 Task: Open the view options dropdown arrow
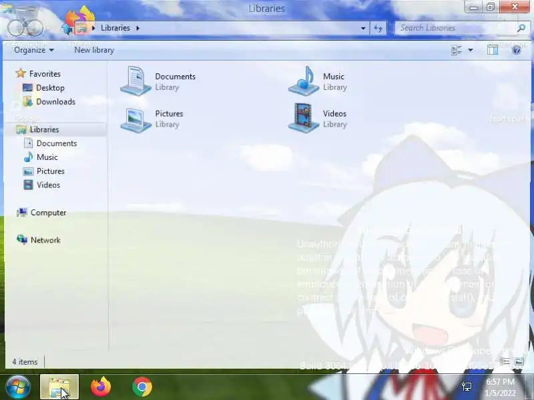pyautogui.click(x=471, y=50)
